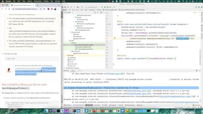Click the UTF-8 encoding in status bar

click(x=189, y=107)
